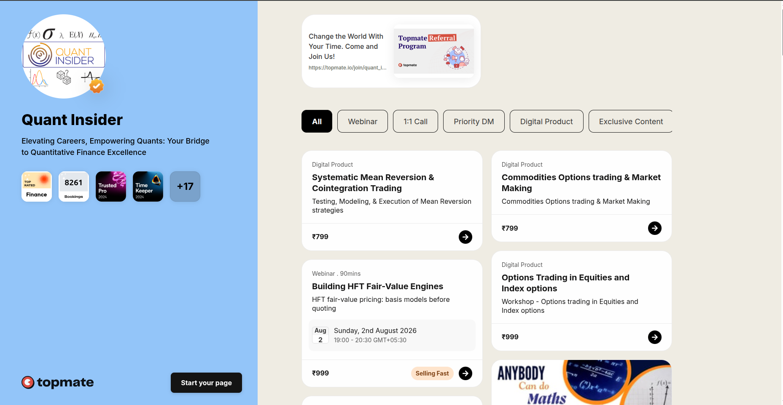Click arrow on Commodities Options trading card
Viewport: 783px width, 405px height.
click(655, 228)
